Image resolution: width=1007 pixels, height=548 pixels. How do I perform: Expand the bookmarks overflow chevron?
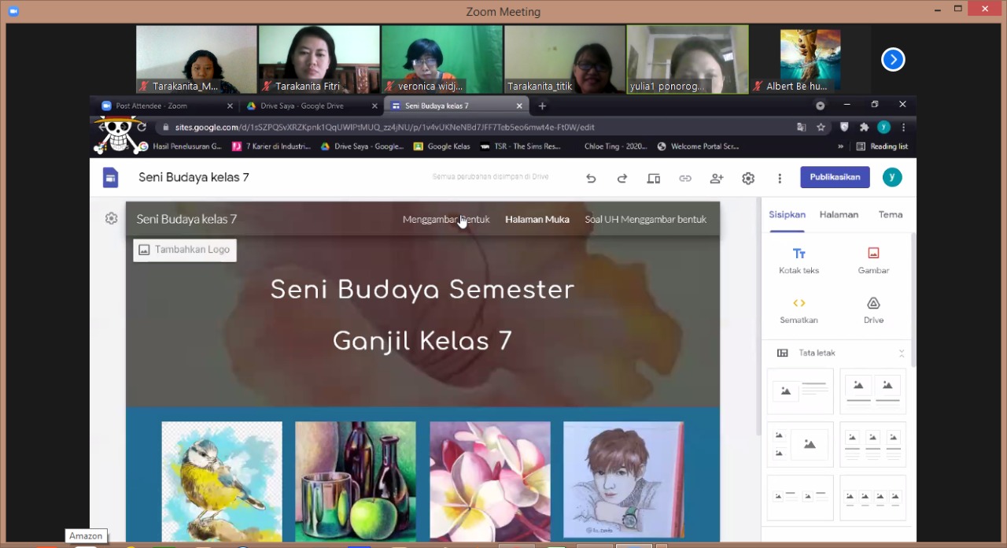(x=841, y=146)
